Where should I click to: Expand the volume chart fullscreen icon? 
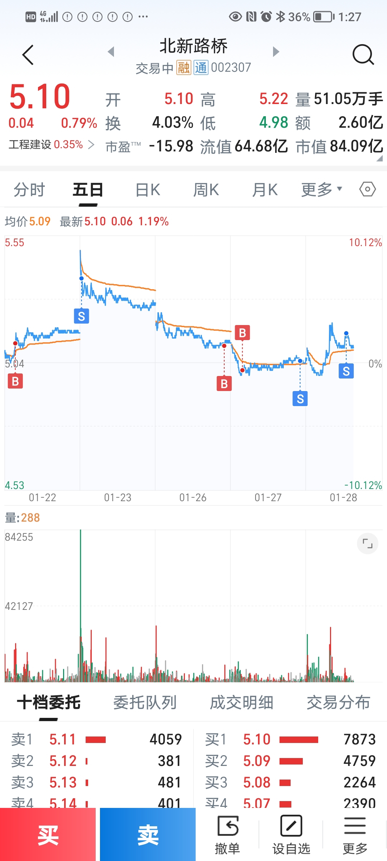(x=367, y=544)
